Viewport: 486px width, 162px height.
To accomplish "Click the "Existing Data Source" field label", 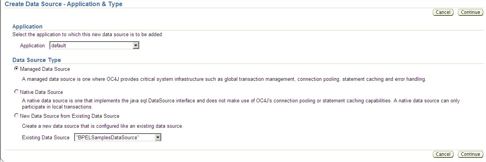I will [46, 137].
